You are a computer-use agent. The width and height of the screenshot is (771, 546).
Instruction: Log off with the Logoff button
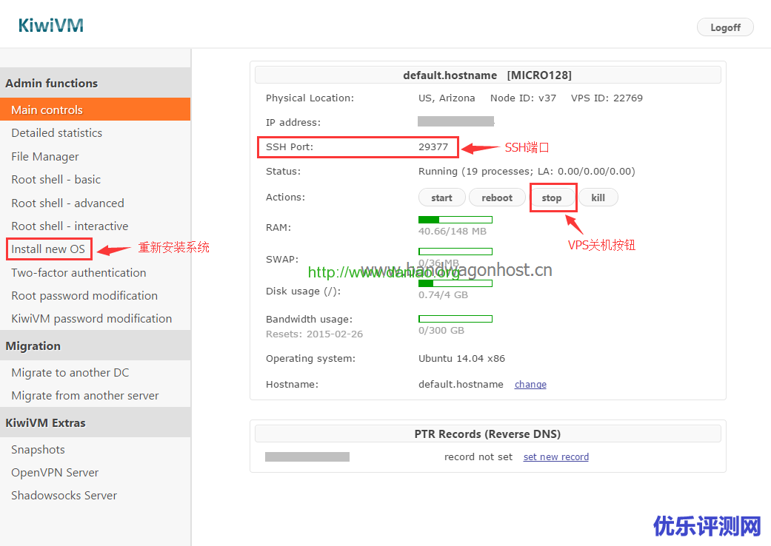[x=725, y=27]
